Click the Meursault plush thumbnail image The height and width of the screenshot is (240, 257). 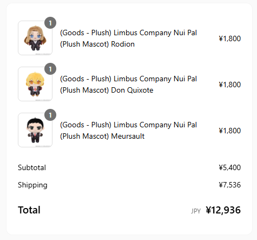tap(35, 130)
